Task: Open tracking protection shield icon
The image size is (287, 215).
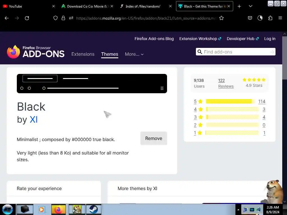Action: click(x=55, y=18)
